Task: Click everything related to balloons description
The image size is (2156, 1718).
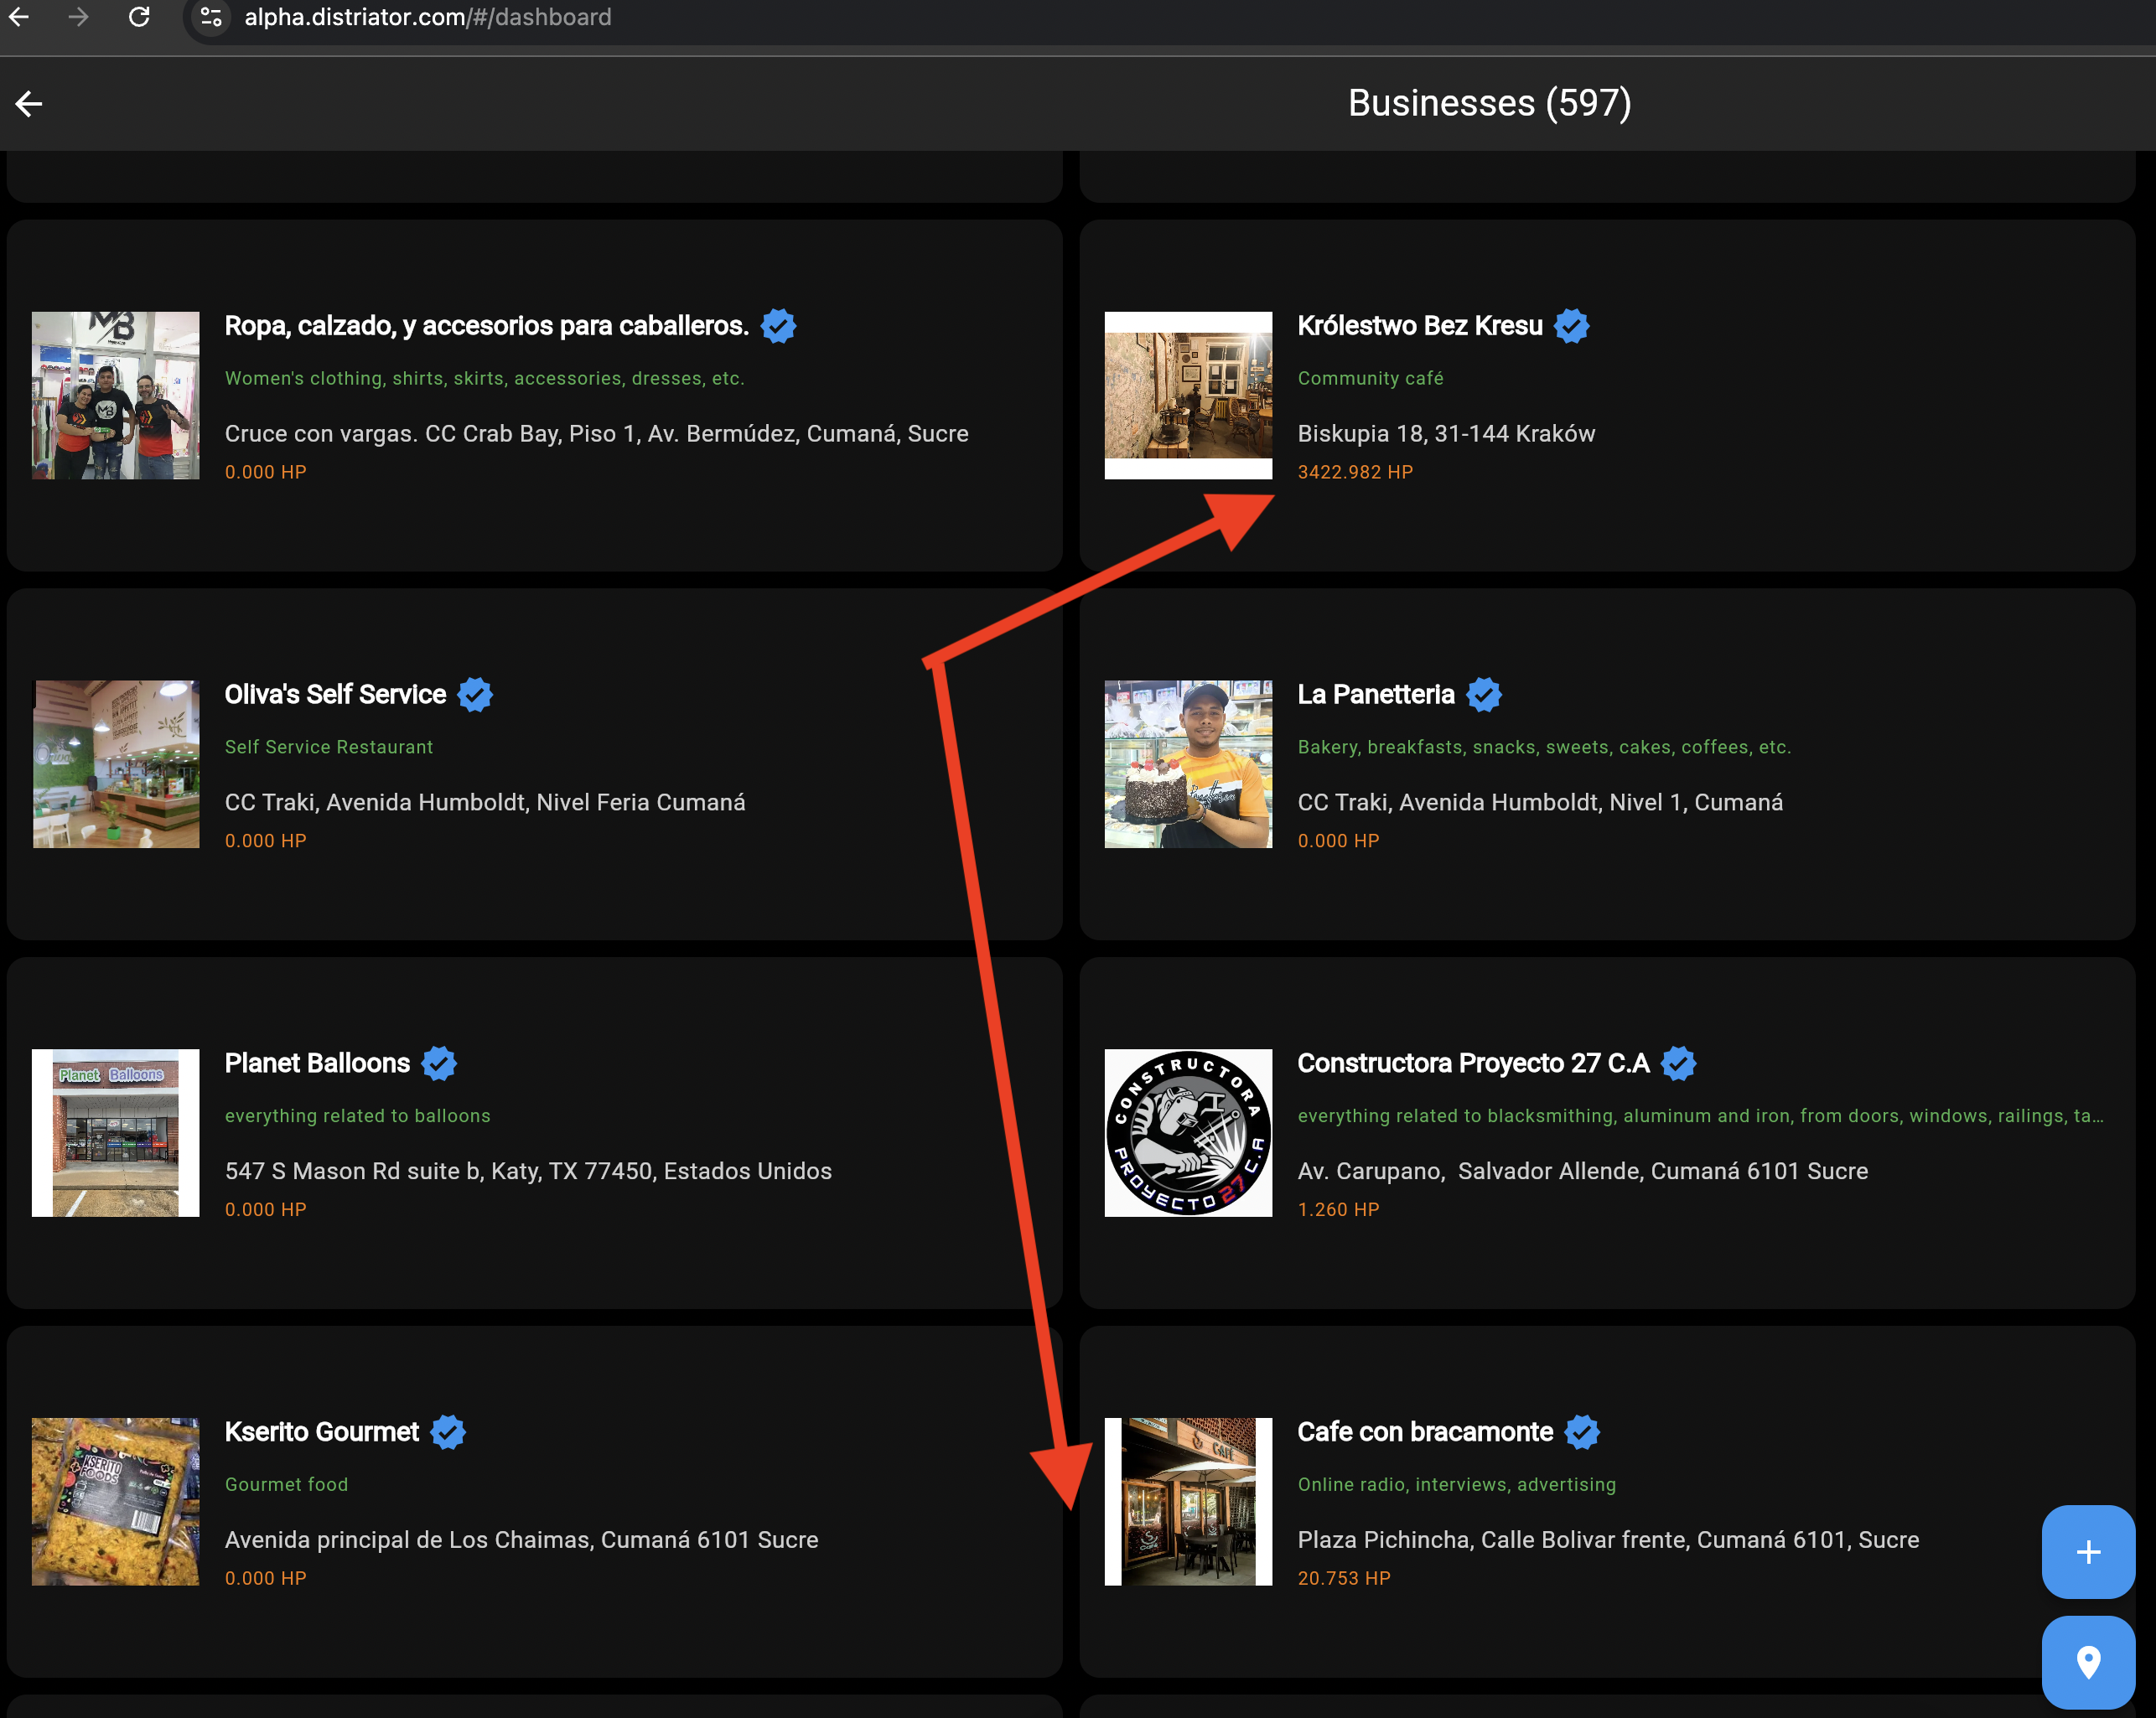Action: pos(358,1116)
